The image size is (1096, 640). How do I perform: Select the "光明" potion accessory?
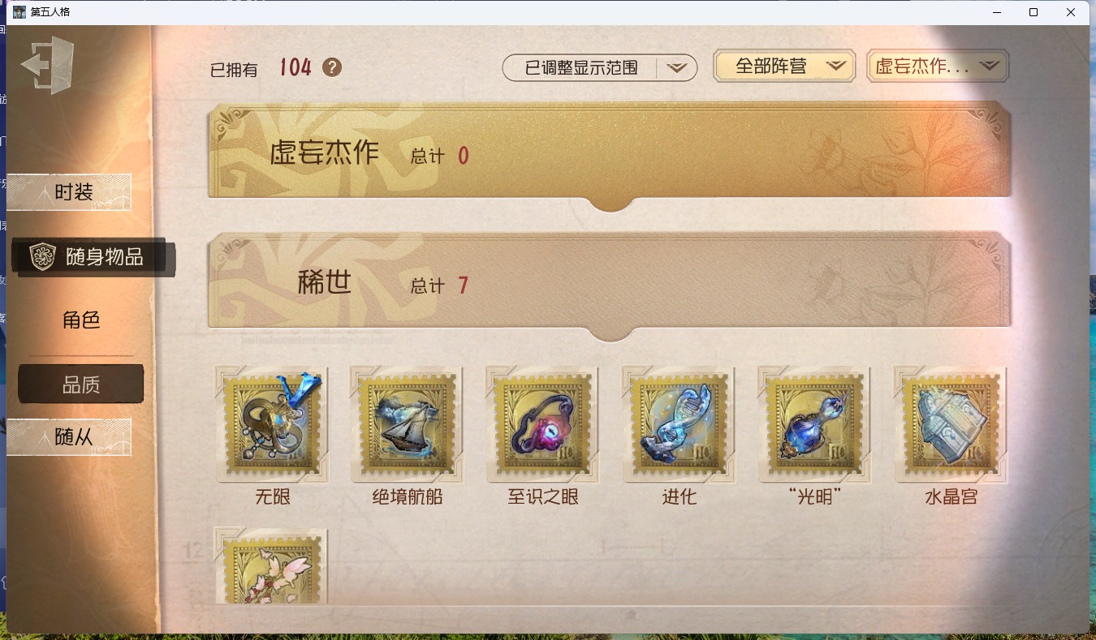click(x=814, y=424)
